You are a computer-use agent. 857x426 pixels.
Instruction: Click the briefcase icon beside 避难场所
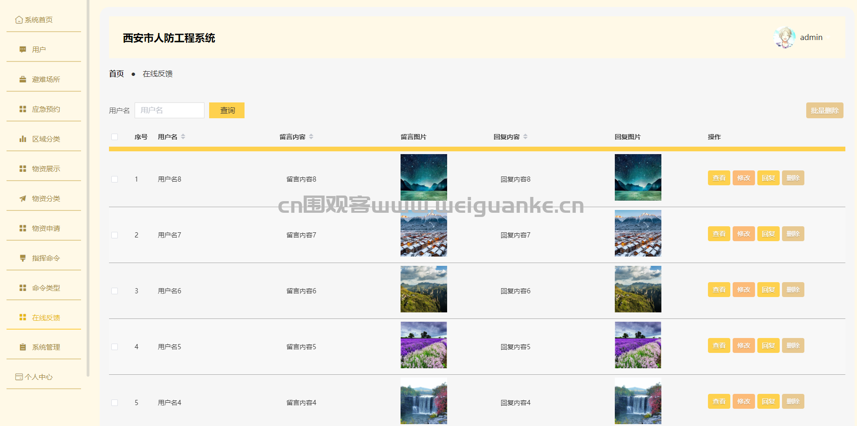[22, 79]
